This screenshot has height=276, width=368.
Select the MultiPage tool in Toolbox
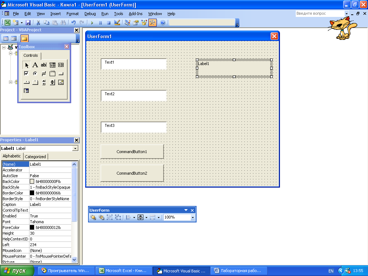coord(35,82)
